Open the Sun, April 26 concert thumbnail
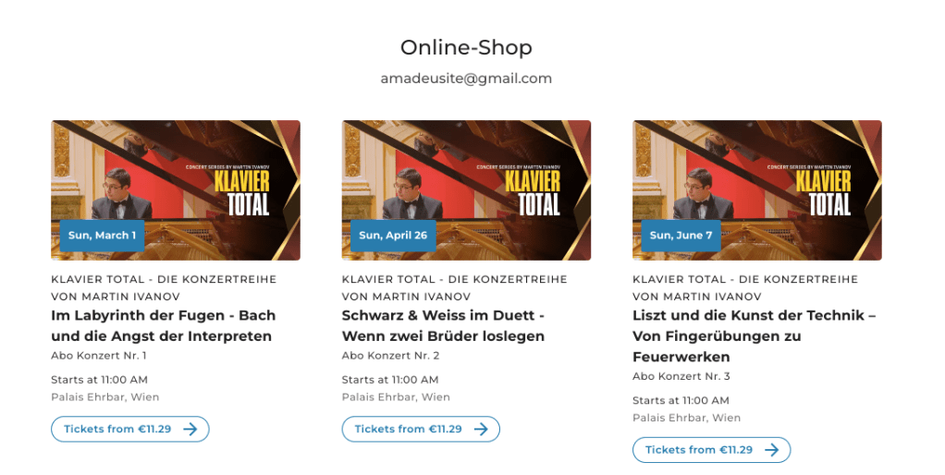The image size is (945, 475). [466, 190]
